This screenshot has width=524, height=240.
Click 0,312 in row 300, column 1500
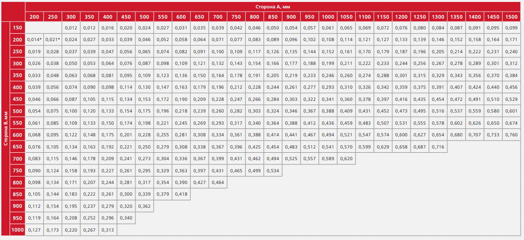(511, 64)
